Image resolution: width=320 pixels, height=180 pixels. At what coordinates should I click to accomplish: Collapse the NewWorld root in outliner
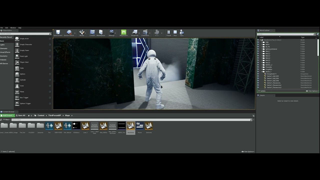(260, 40)
